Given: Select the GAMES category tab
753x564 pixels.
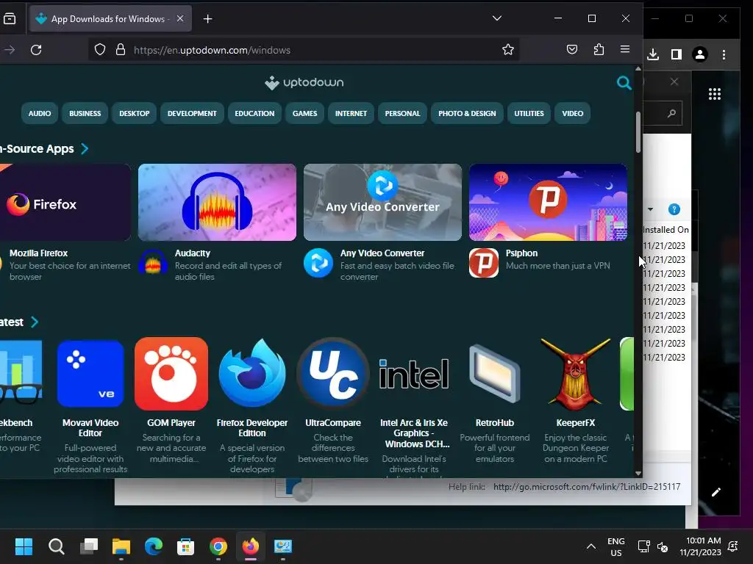Looking at the screenshot, I should pyautogui.click(x=305, y=114).
